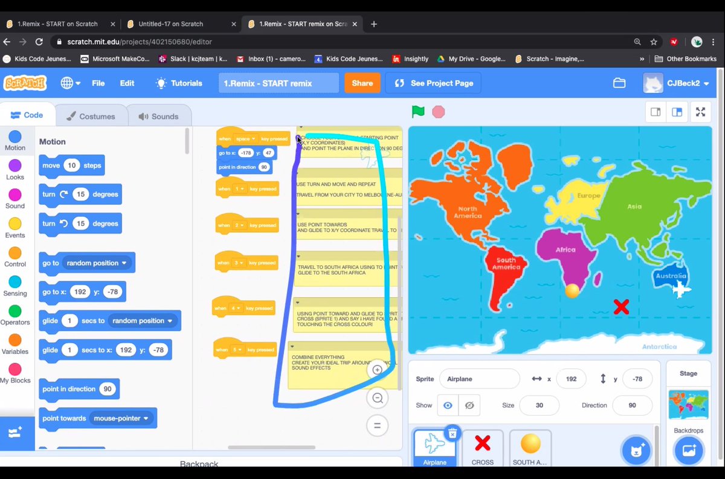
Task: Open the Scratch logo home link
Action: (25, 83)
